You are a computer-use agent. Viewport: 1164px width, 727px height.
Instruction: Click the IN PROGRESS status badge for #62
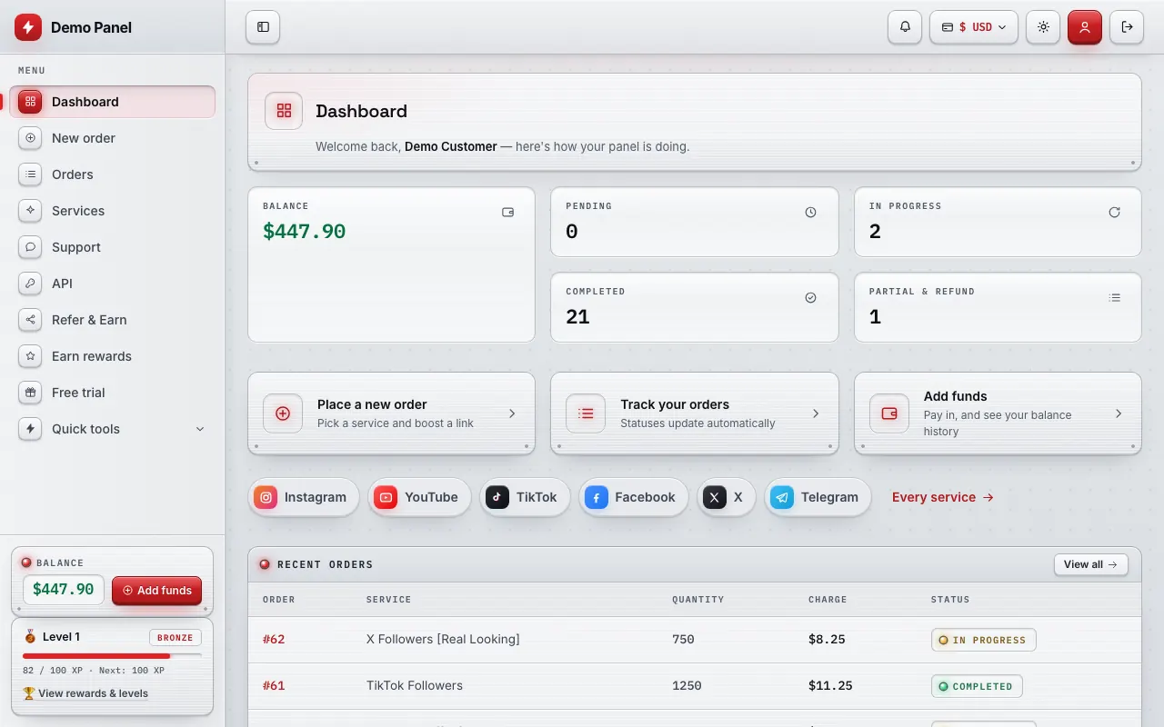[x=984, y=640]
